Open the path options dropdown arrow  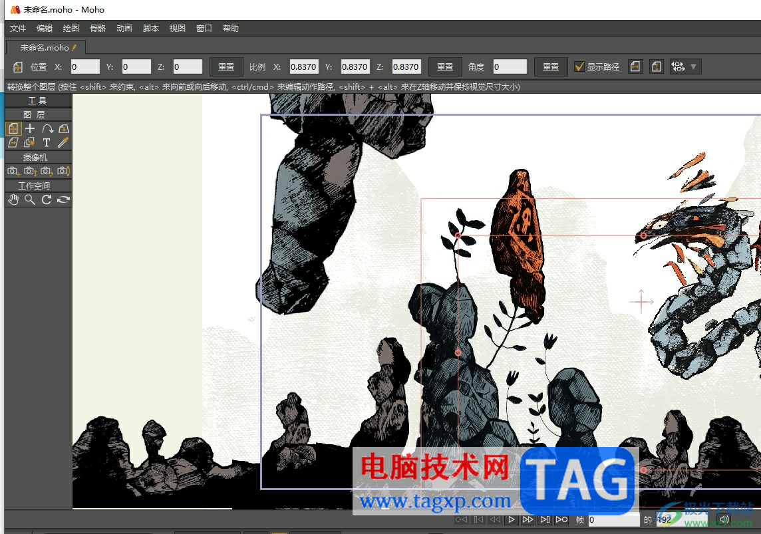pyautogui.click(x=694, y=67)
